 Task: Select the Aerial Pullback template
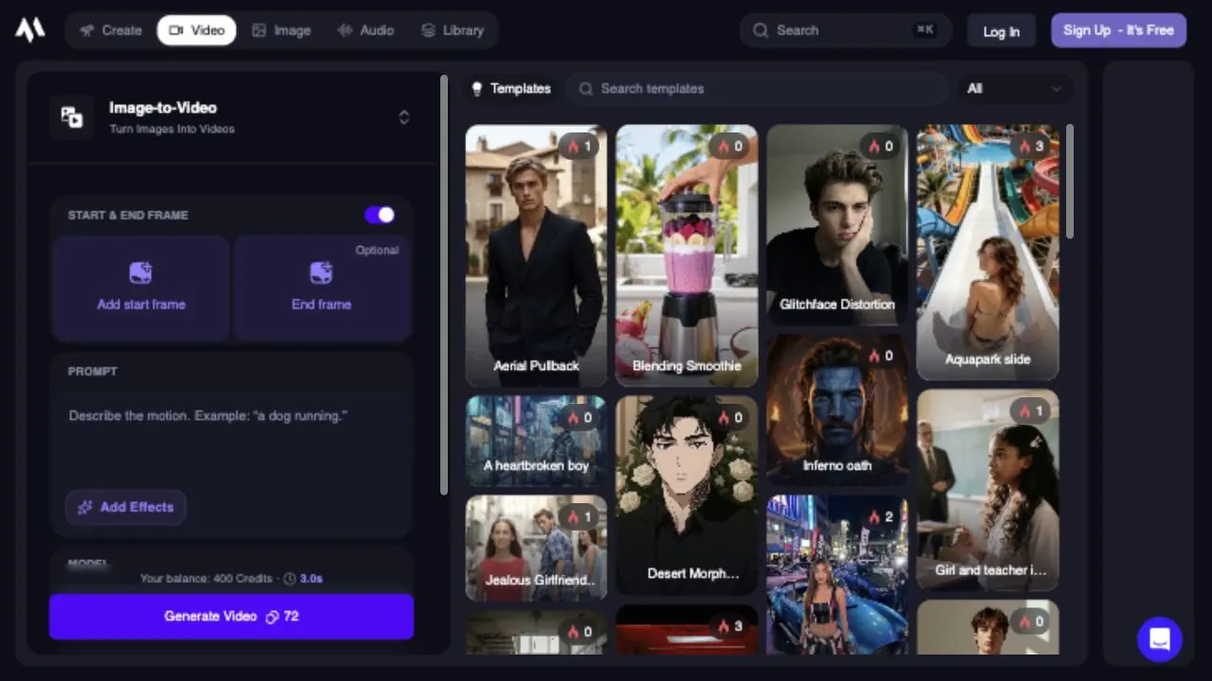pyautogui.click(x=536, y=255)
